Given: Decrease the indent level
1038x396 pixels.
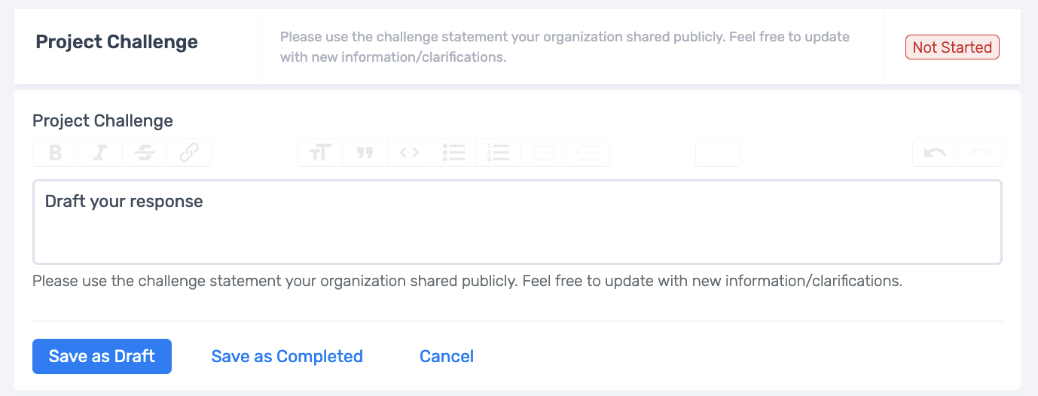Looking at the screenshot, I should tap(542, 153).
